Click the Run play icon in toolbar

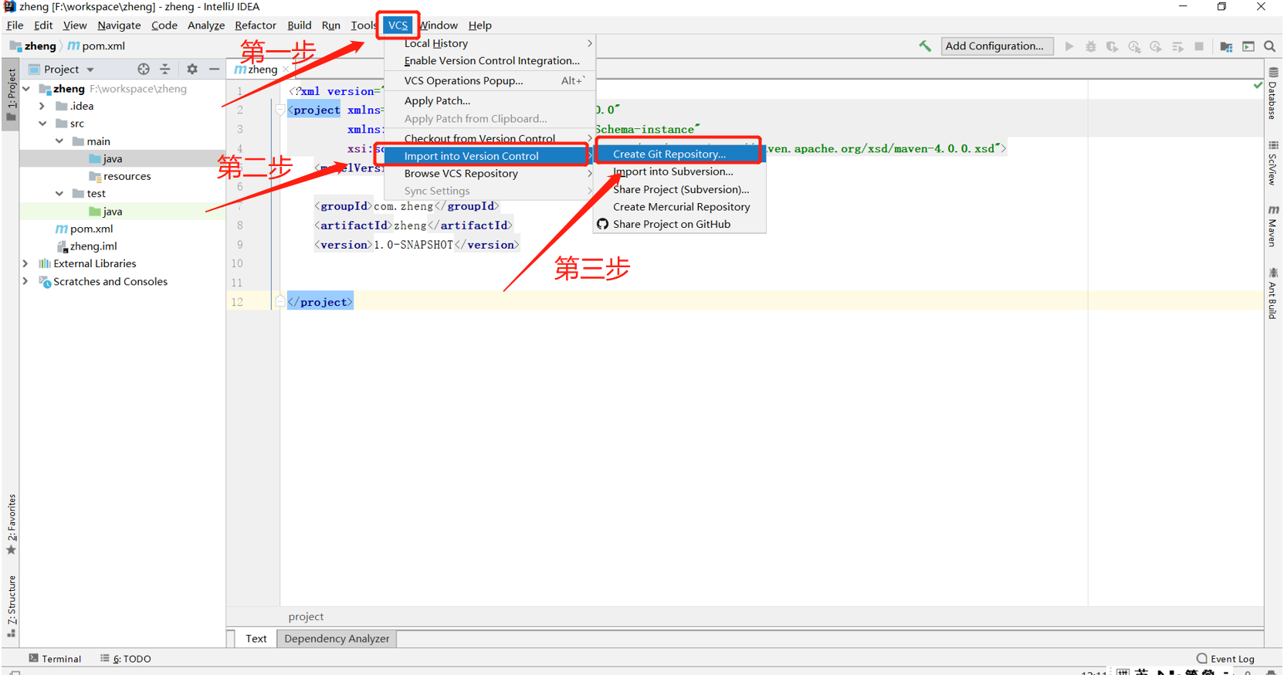point(1069,46)
